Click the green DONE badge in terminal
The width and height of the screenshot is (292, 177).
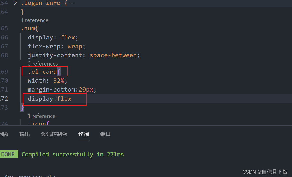[9, 154]
